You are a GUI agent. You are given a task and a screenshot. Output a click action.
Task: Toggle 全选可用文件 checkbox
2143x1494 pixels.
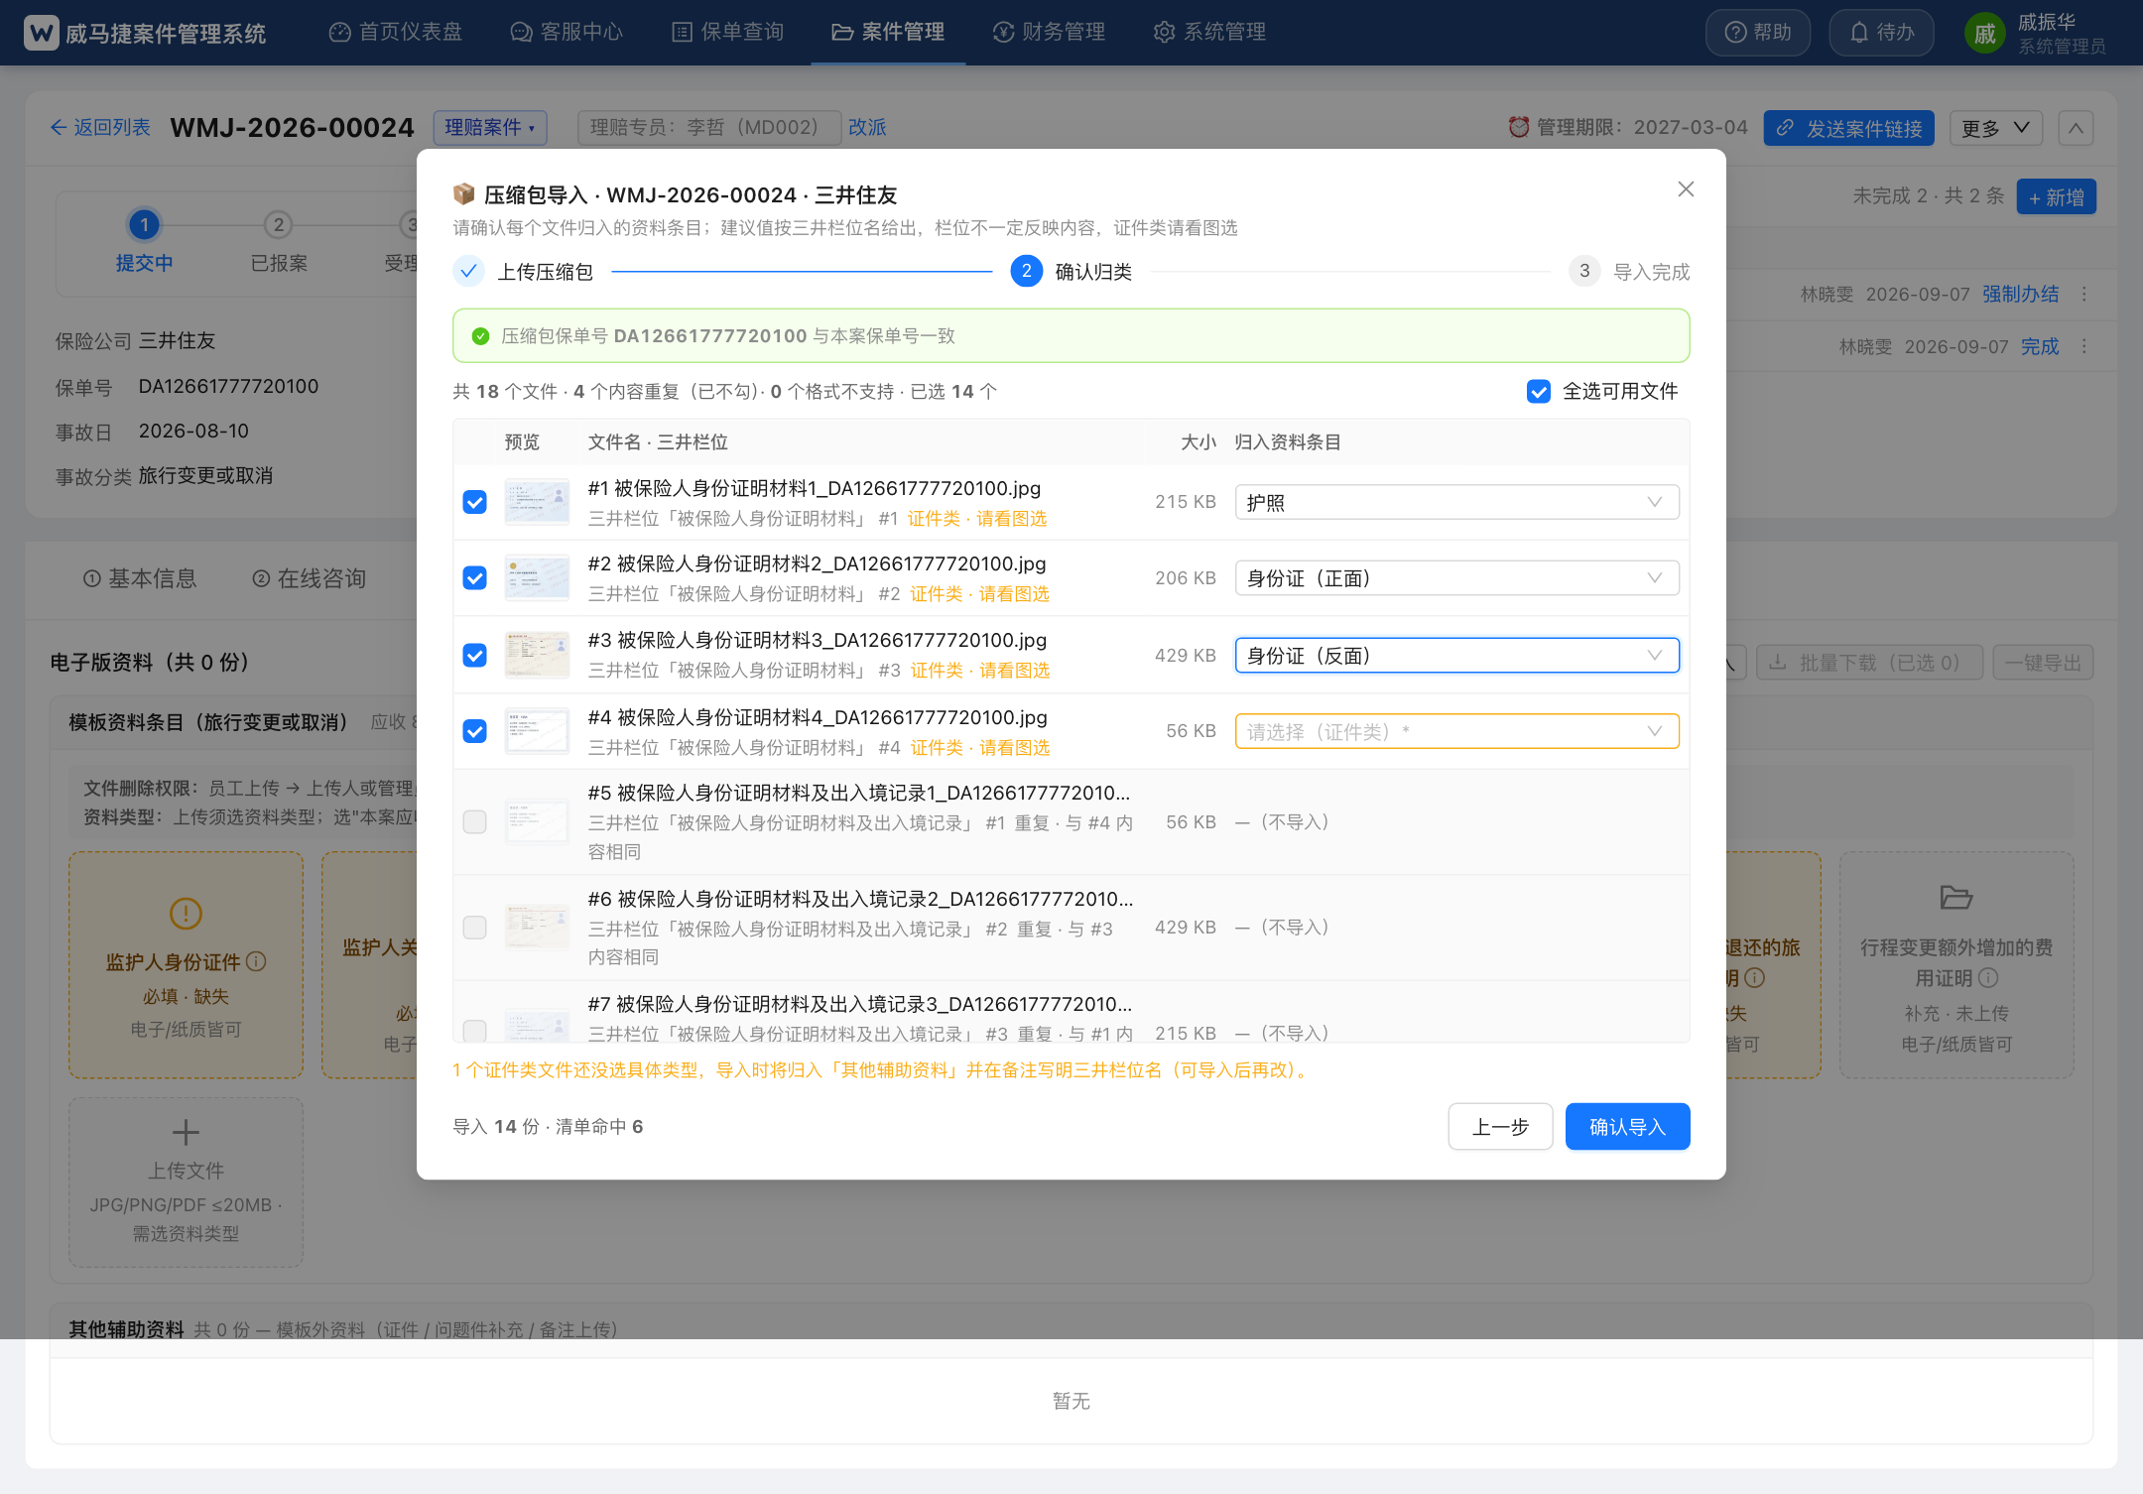tap(1539, 392)
